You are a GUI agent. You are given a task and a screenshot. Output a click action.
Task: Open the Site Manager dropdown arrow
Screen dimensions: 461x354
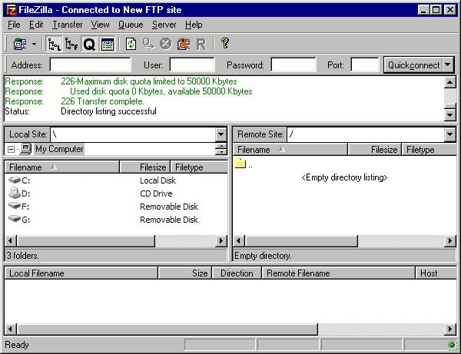[34, 44]
